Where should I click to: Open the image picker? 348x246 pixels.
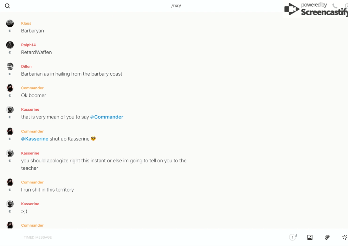tap(310, 237)
